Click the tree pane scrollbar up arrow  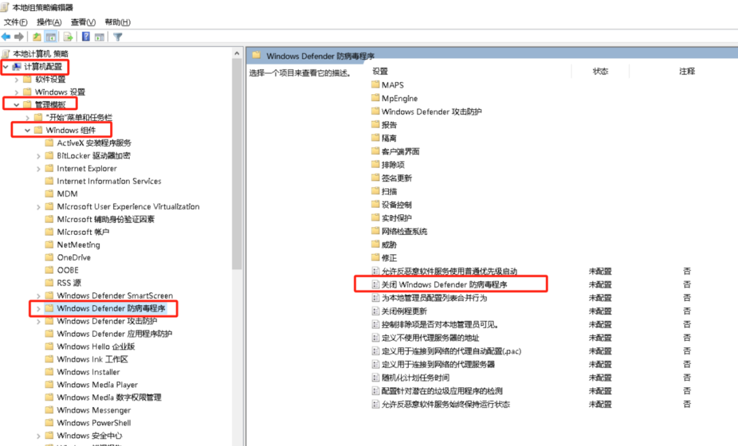tap(236, 54)
